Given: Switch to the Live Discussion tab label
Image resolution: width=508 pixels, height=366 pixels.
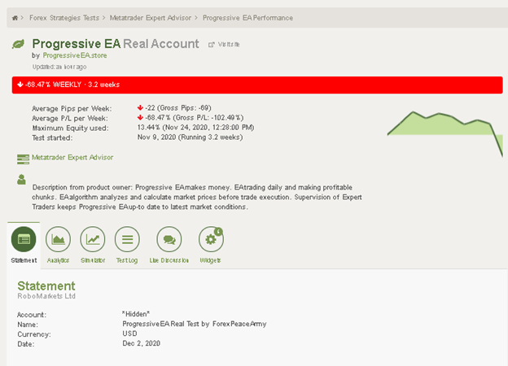Looking at the screenshot, I should (169, 260).
